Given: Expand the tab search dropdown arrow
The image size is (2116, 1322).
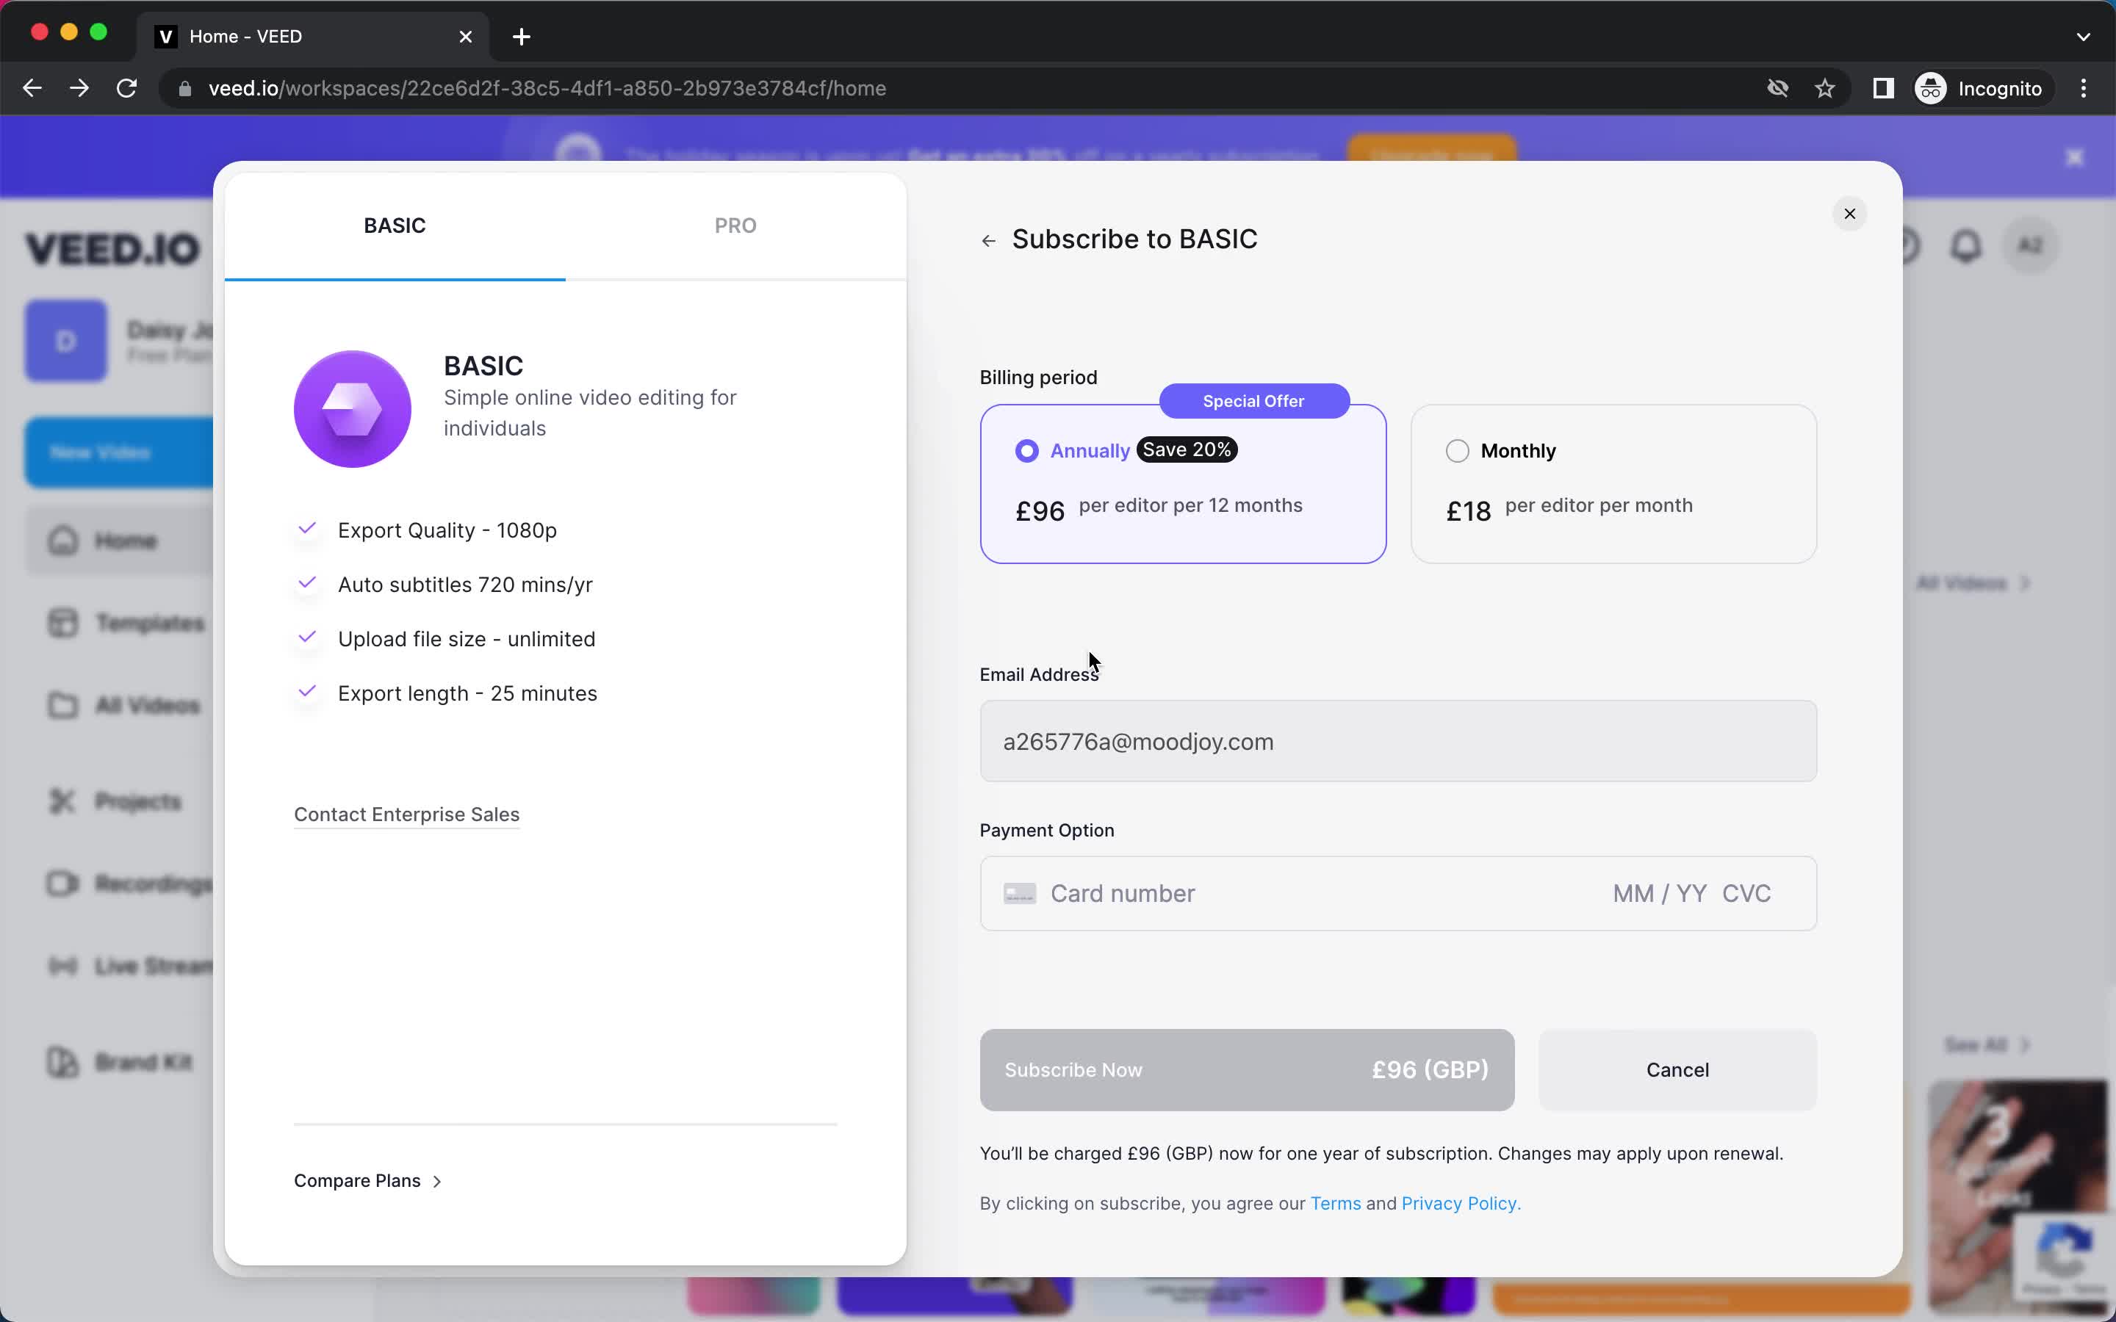Looking at the screenshot, I should [2084, 37].
